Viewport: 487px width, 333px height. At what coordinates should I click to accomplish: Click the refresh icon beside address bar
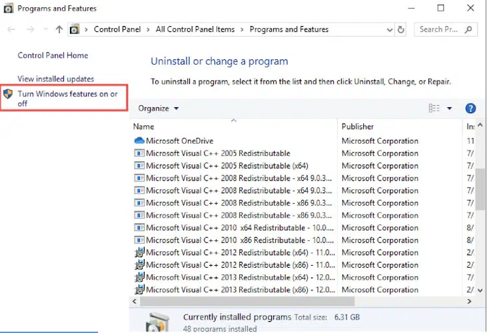pyautogui.click(x=401, y=29)
